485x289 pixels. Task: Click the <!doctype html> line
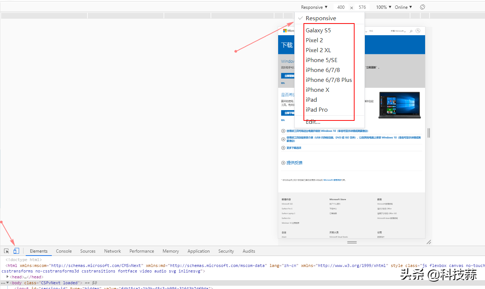point(24,260)
